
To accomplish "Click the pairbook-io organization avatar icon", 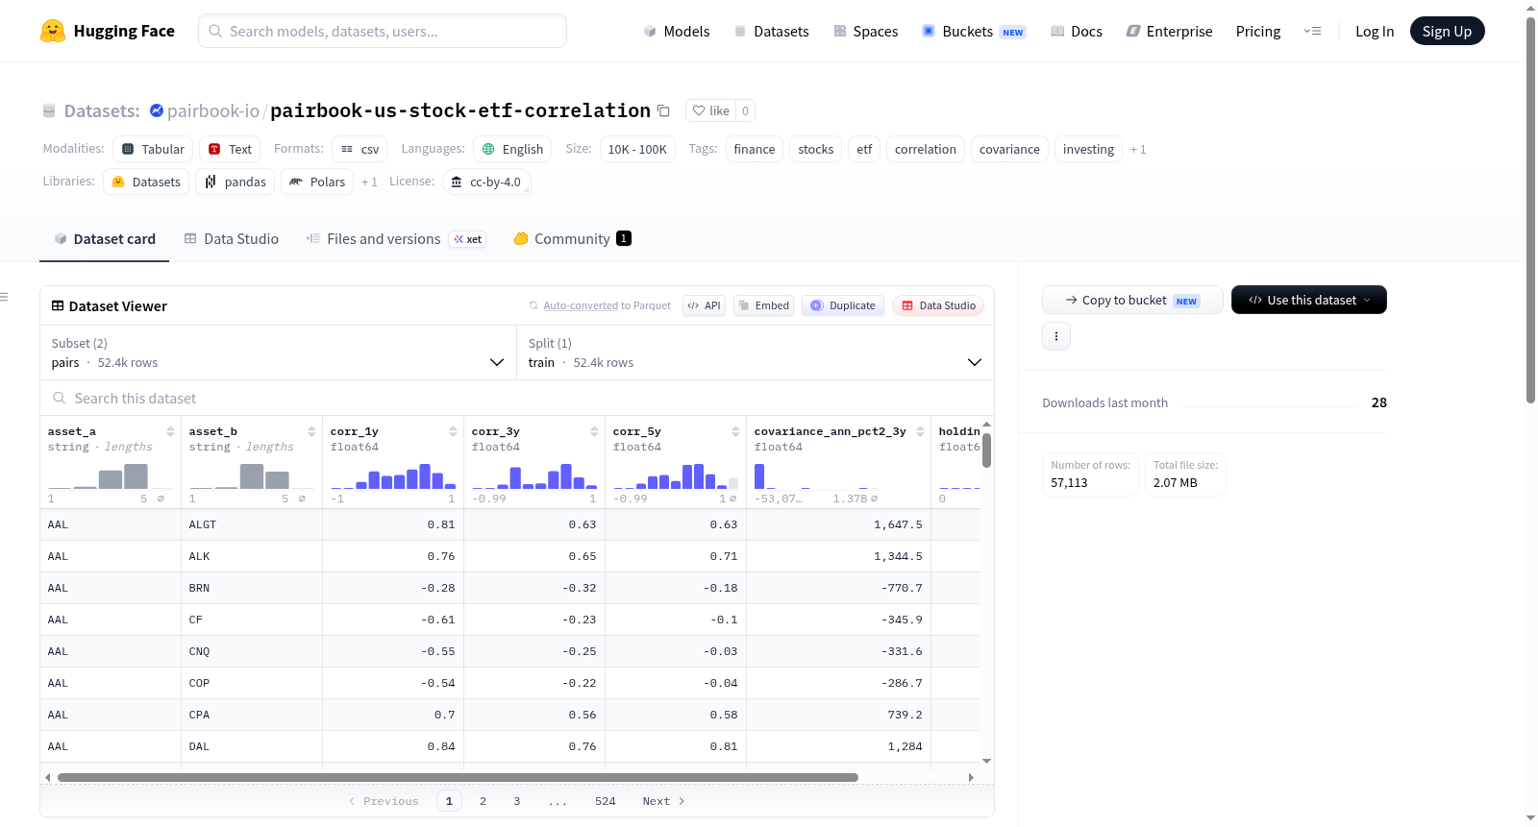I will coord(157,110).
